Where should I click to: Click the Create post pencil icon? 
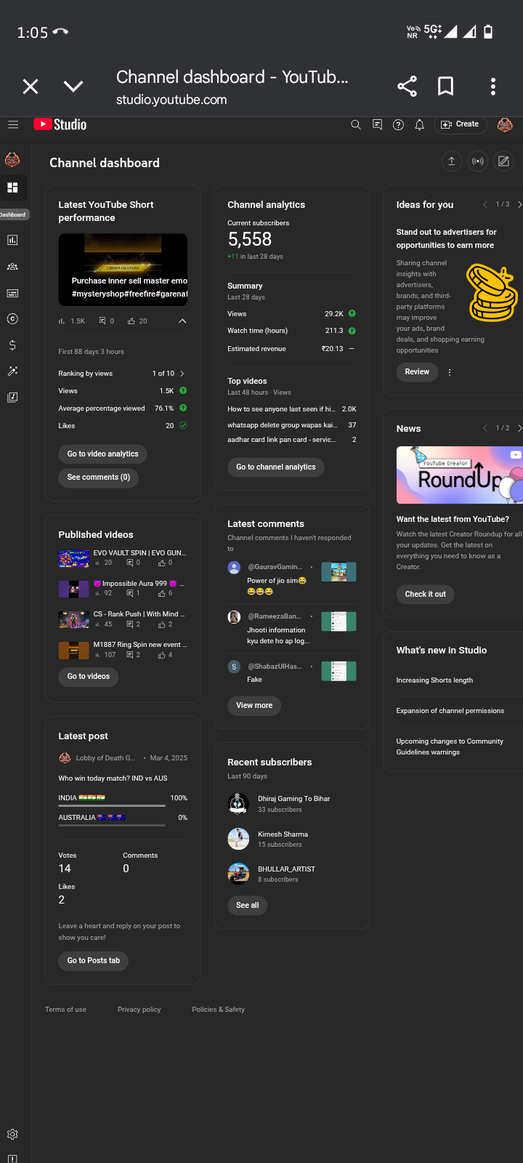tap(503, 161)
